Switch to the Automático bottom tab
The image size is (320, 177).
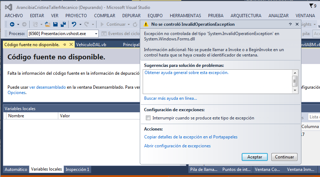coord(16,169)
